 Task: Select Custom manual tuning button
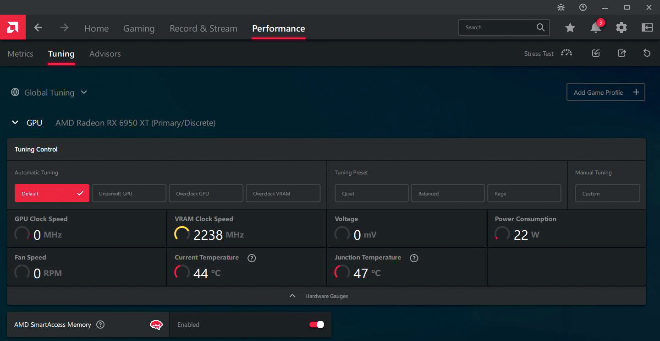click(x=607, y=194)
